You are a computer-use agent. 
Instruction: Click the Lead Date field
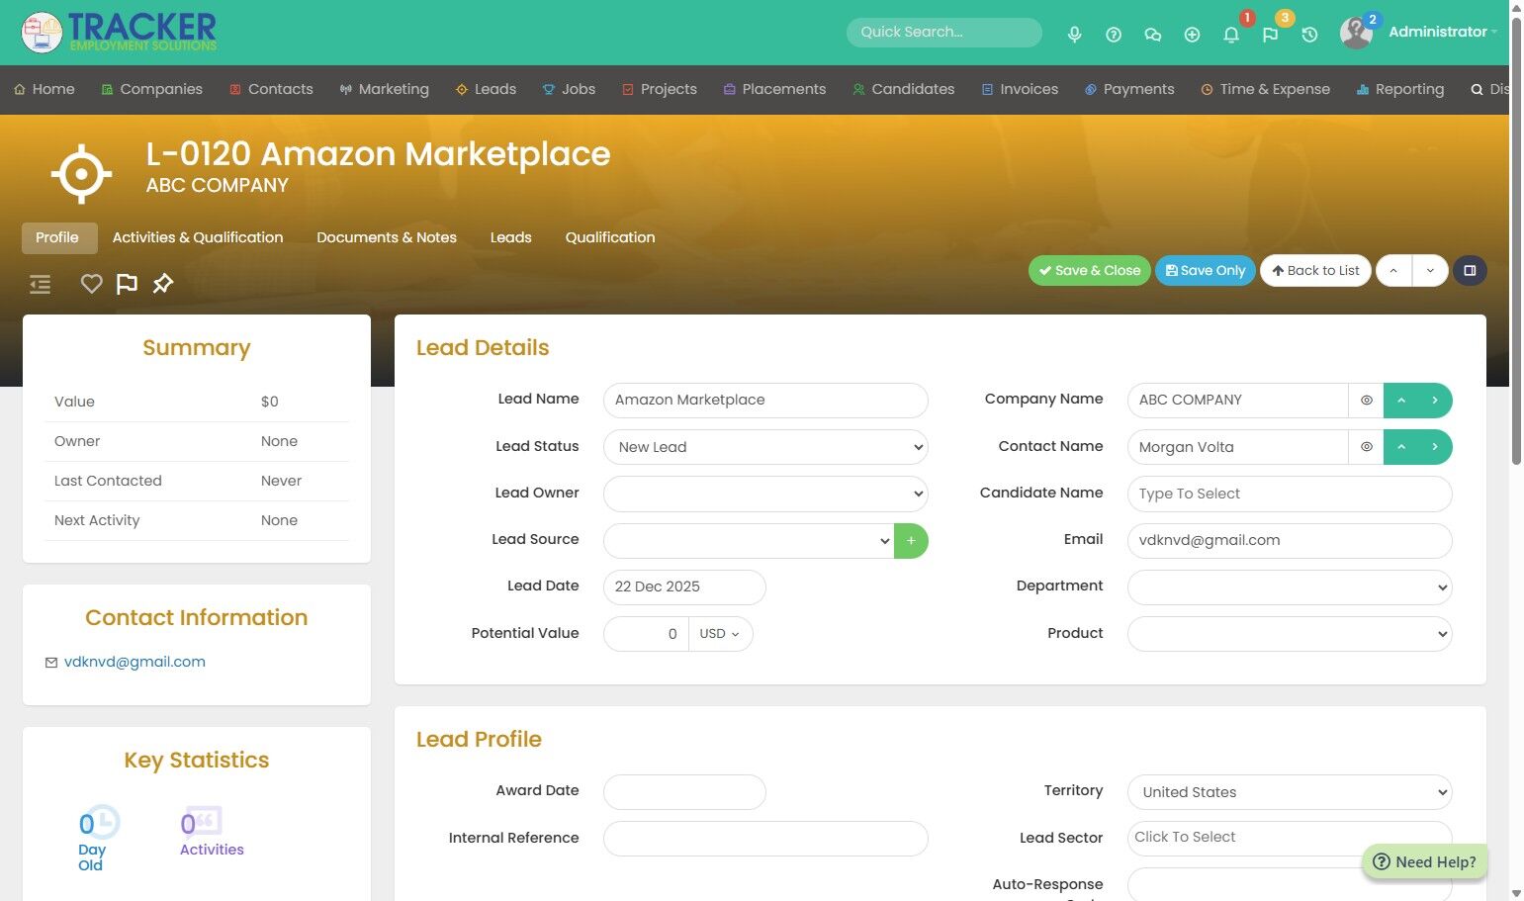pyautogui.click(x=684, y=587)
